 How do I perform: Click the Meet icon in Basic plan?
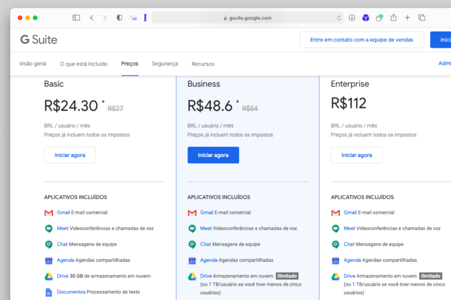click(48, 229)
